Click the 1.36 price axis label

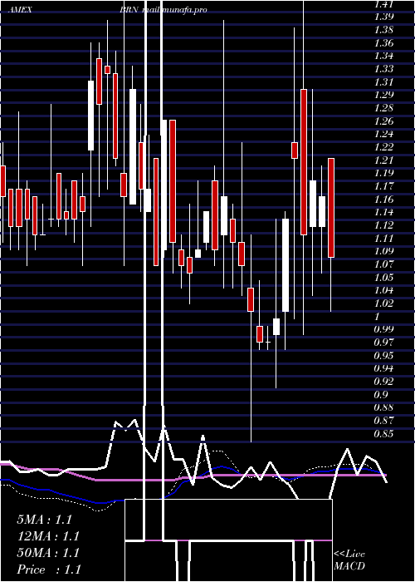[383, 42]
